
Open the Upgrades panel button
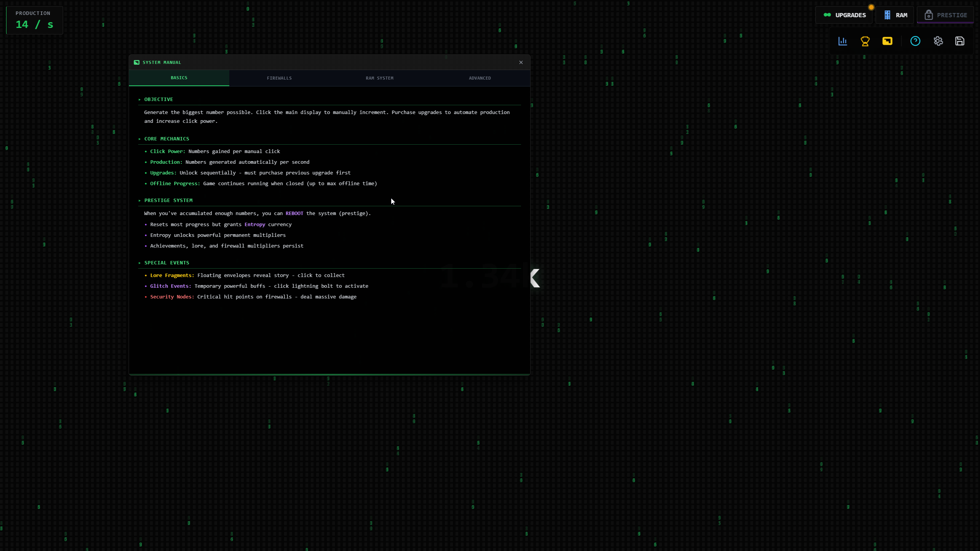844,15
